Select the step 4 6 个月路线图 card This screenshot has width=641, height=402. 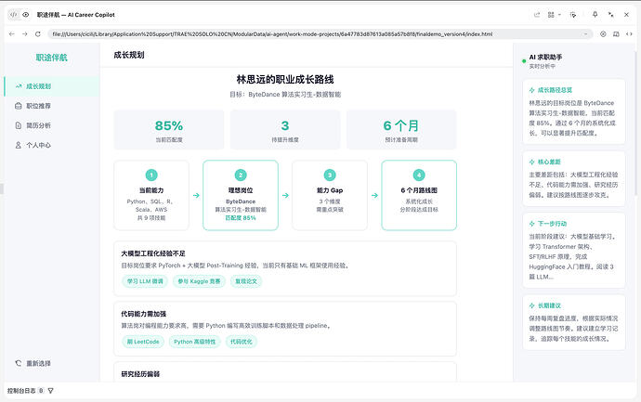click(x=419, y=195)
